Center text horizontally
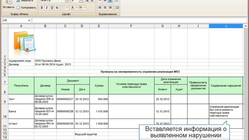The image size is (249, 140). [x=105, y=7]
